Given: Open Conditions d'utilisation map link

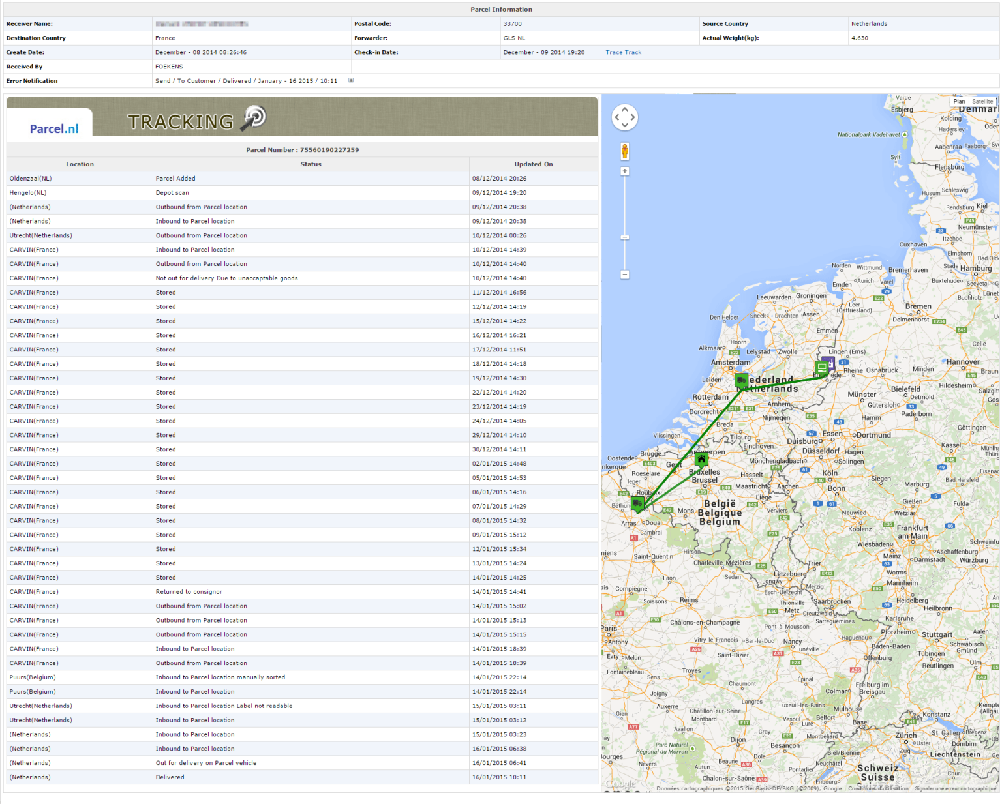Looking at the screenshot, I should [878, 788].
